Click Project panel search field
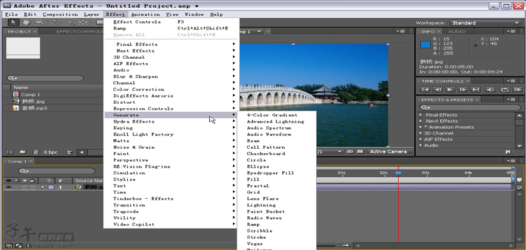Screen dimensions: 526x250 pos(45,78)
